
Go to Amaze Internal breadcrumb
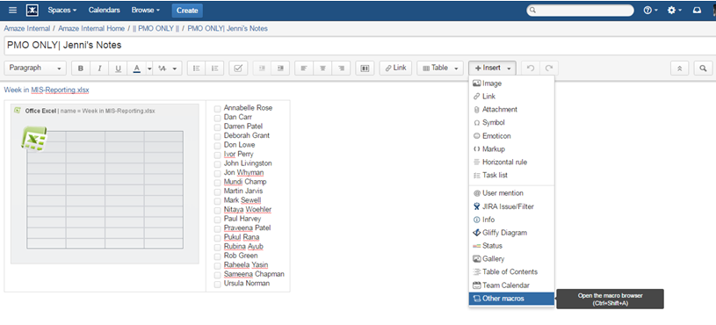pyautogui.click(x=27, y=28)
